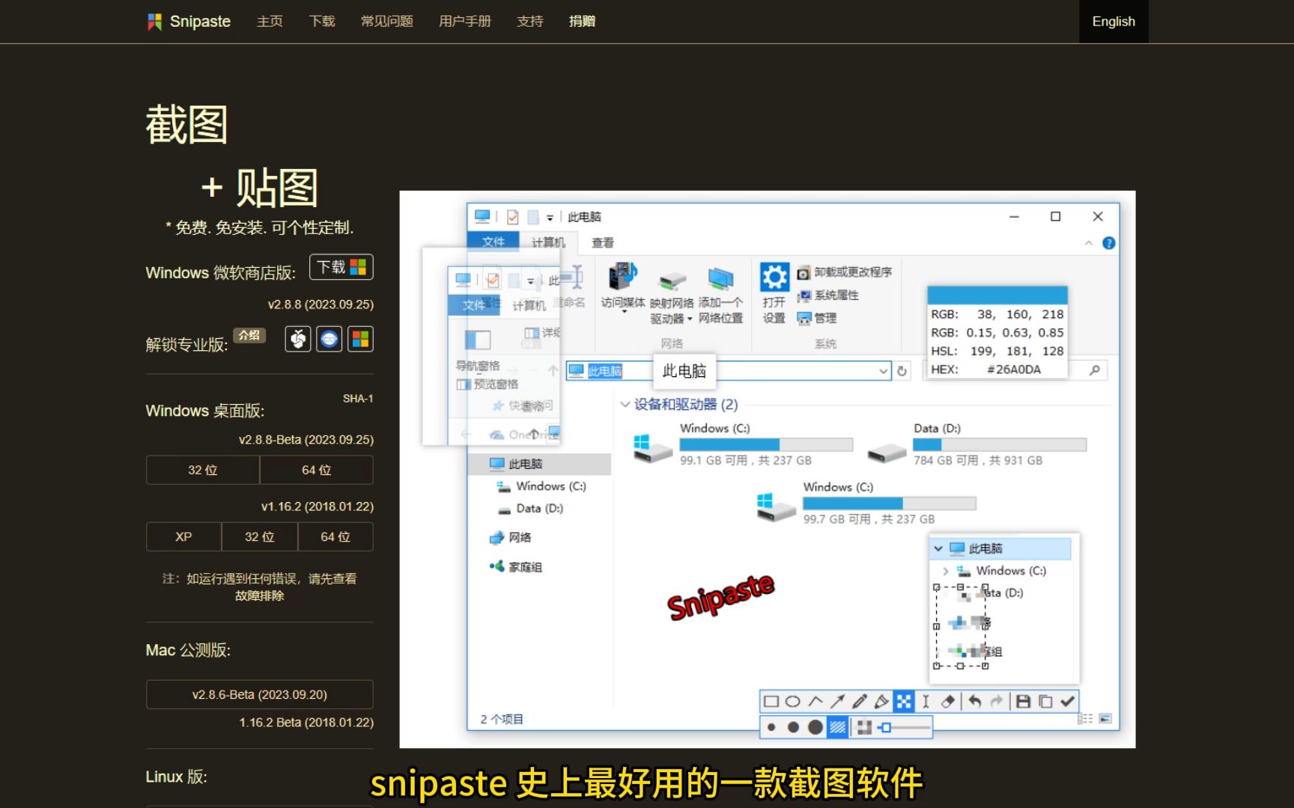Toggle the striped area-fill mosaic mode
This screenshot has width=1294, height=808.
tap(838, 727)
